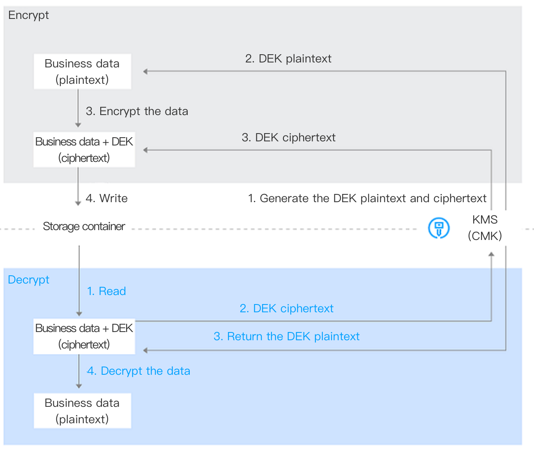
Task: Click the "4. Decrypt the data" label
Action: 138,371
